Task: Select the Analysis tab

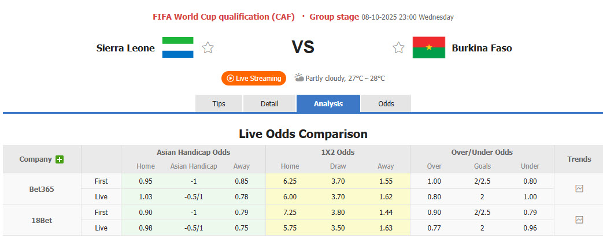Action: [328, 104]
